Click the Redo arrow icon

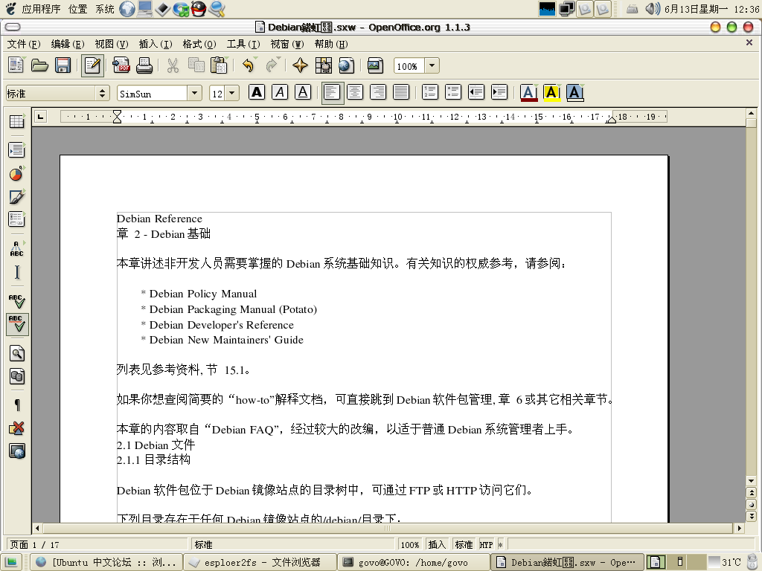tap(272, 65)
